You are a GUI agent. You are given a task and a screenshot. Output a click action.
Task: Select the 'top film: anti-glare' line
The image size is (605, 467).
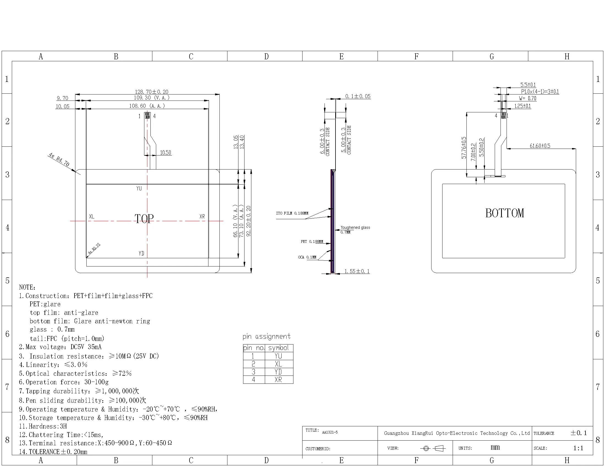point(64,313)
